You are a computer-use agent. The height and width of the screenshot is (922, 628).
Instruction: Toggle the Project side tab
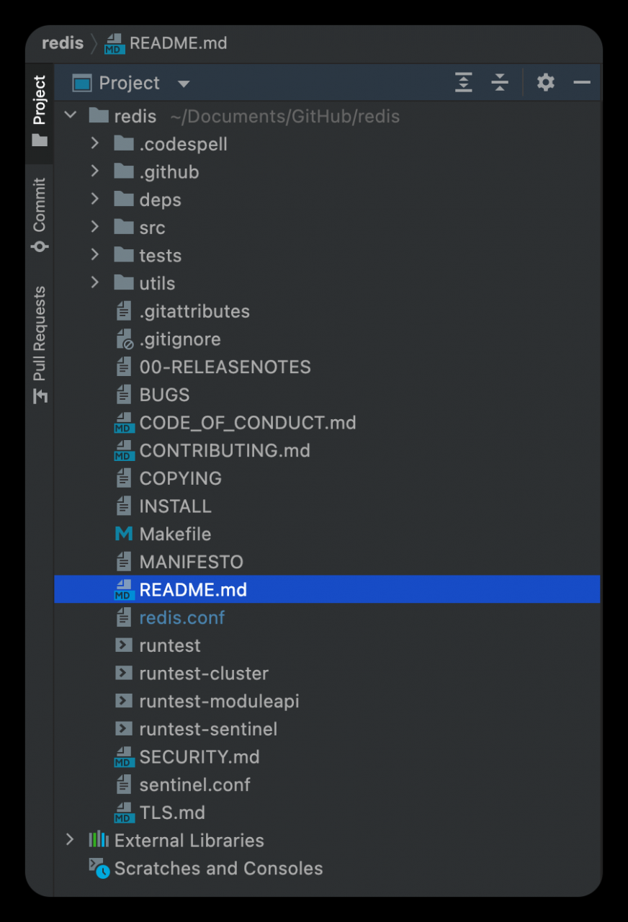(40, 110)
